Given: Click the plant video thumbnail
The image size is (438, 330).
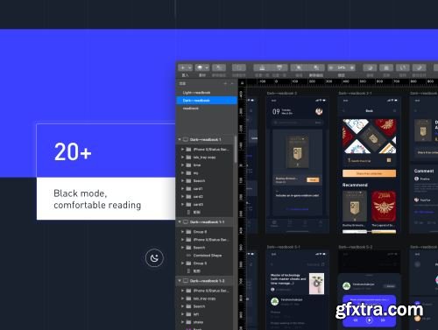Looking at the screenshot, I should coord(316,284).
